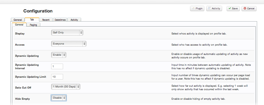Viewport: 264px width, 105px height.
Task: Click the Dynamic Updating Limit input field
Action: tap(57, 77)
